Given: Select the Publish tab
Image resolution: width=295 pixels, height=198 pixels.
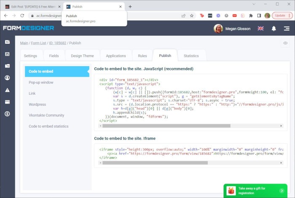Looking at the screenshot, I should click(x=165, y=56).
